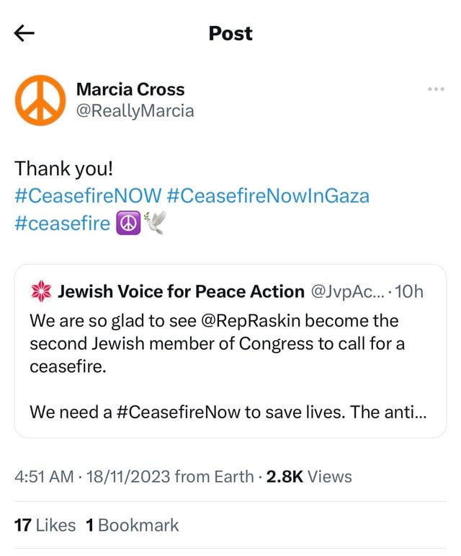Tap the back arrow icon
Viewport: 461px width, 556px height.
click(x=24, y=33)
